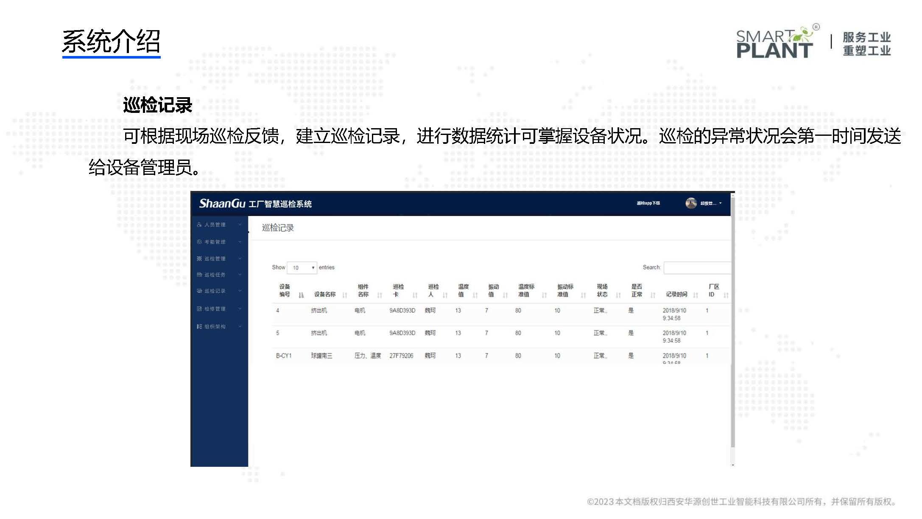This screenshot has width=922, height=519.
Task: Open 考勤管理 menu label
Action: coord(215,242)
